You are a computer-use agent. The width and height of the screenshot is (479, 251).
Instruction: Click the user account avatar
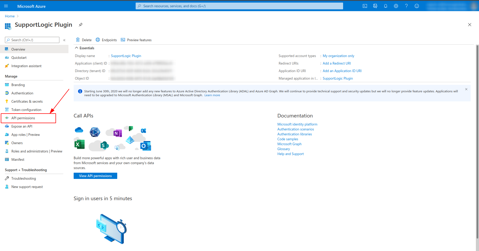click(474, 6)
